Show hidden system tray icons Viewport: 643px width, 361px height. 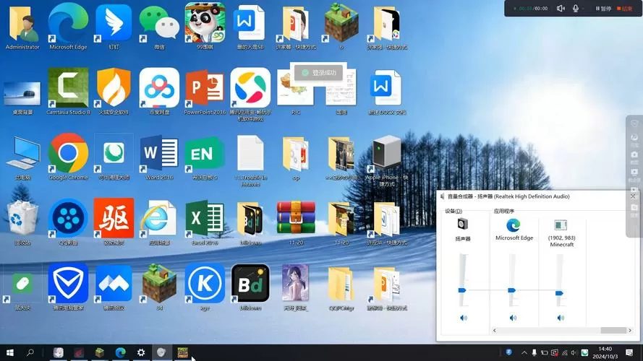(x=524, y=352)
